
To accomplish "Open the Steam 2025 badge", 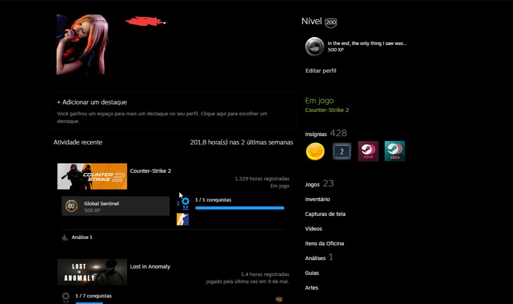I will tap(368, 151).
